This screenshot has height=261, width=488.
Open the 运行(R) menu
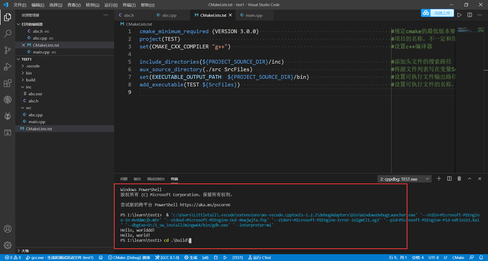pyautogui.click(x=111, y=5)
